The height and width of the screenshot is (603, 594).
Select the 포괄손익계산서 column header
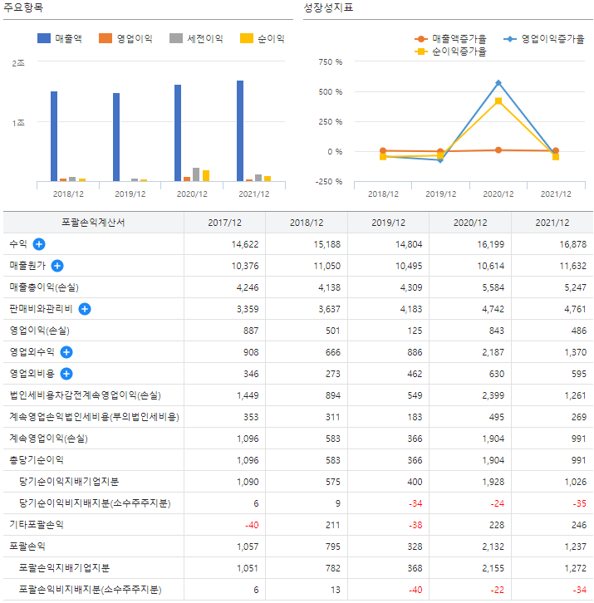click(x=93, y=223)
